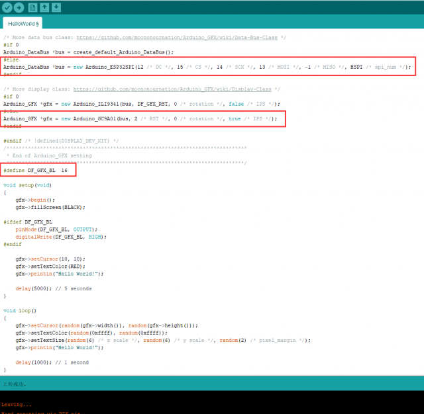Click the upload success status bar message

15,384
